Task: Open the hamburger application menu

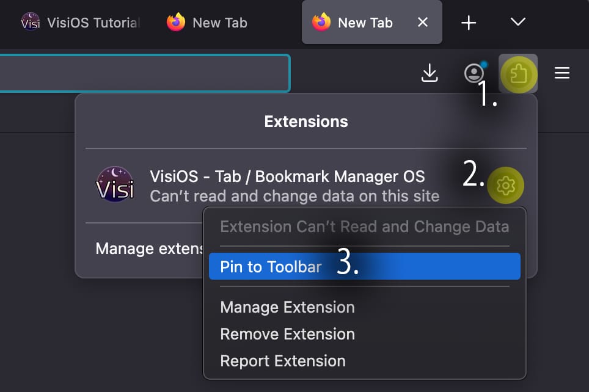Action: [562, 73]
